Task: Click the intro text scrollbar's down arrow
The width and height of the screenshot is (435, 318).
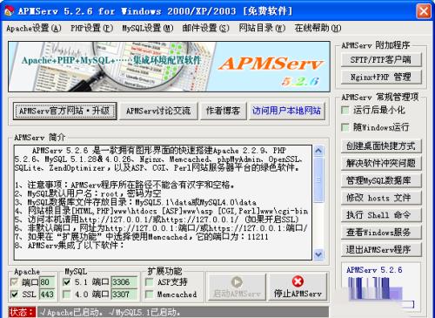Action: coord(318,254)
